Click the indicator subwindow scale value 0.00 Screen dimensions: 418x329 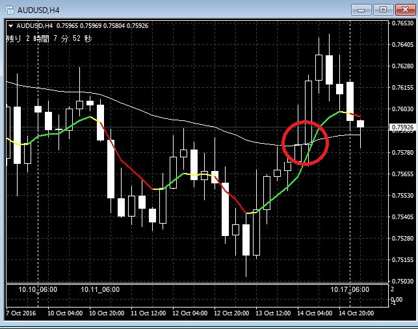(x=397, y=299)
